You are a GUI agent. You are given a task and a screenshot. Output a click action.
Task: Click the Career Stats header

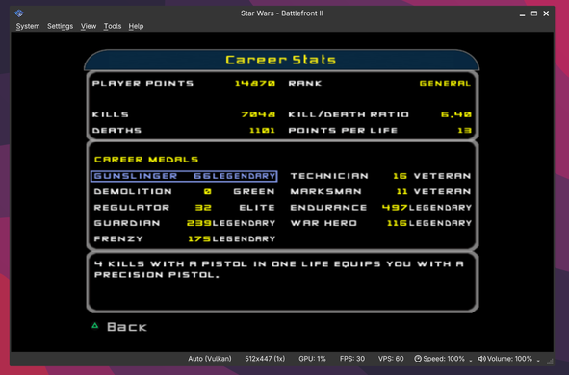pos(281,60)
